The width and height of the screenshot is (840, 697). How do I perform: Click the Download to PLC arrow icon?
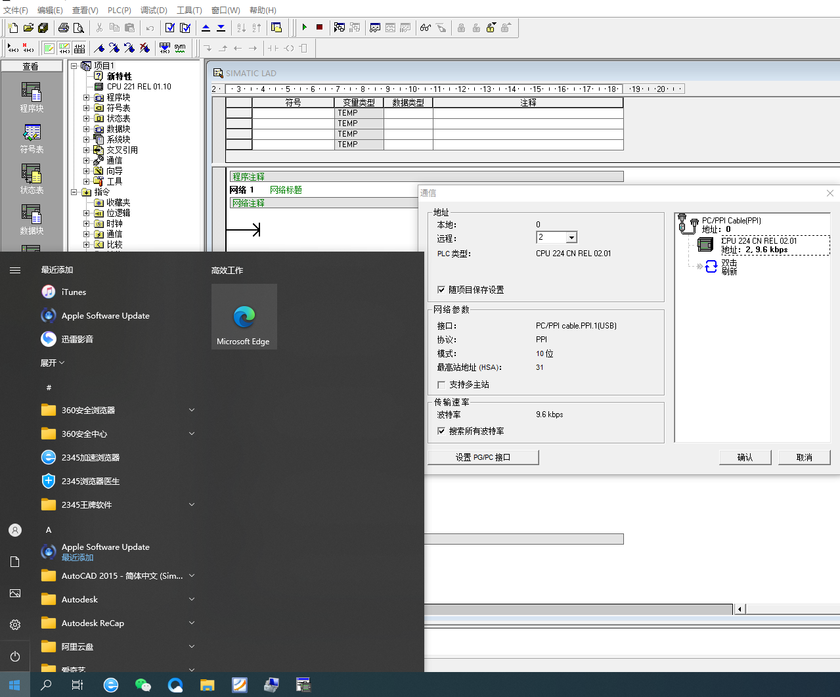pos(221,28)
